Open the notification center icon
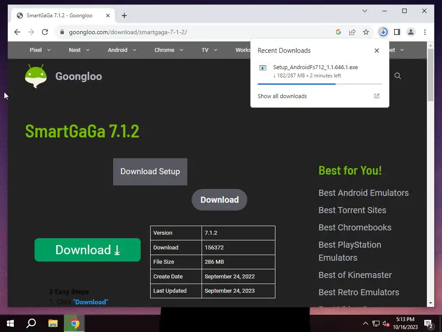The width and height of the screenshot is (442, 332). pyautogui.click(x=429, y=324)
